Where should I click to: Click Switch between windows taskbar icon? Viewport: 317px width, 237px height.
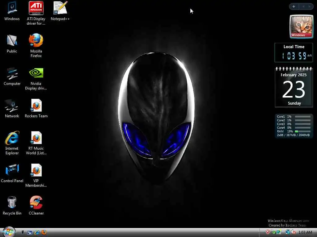pyautogui.click(x=29, y=232)
